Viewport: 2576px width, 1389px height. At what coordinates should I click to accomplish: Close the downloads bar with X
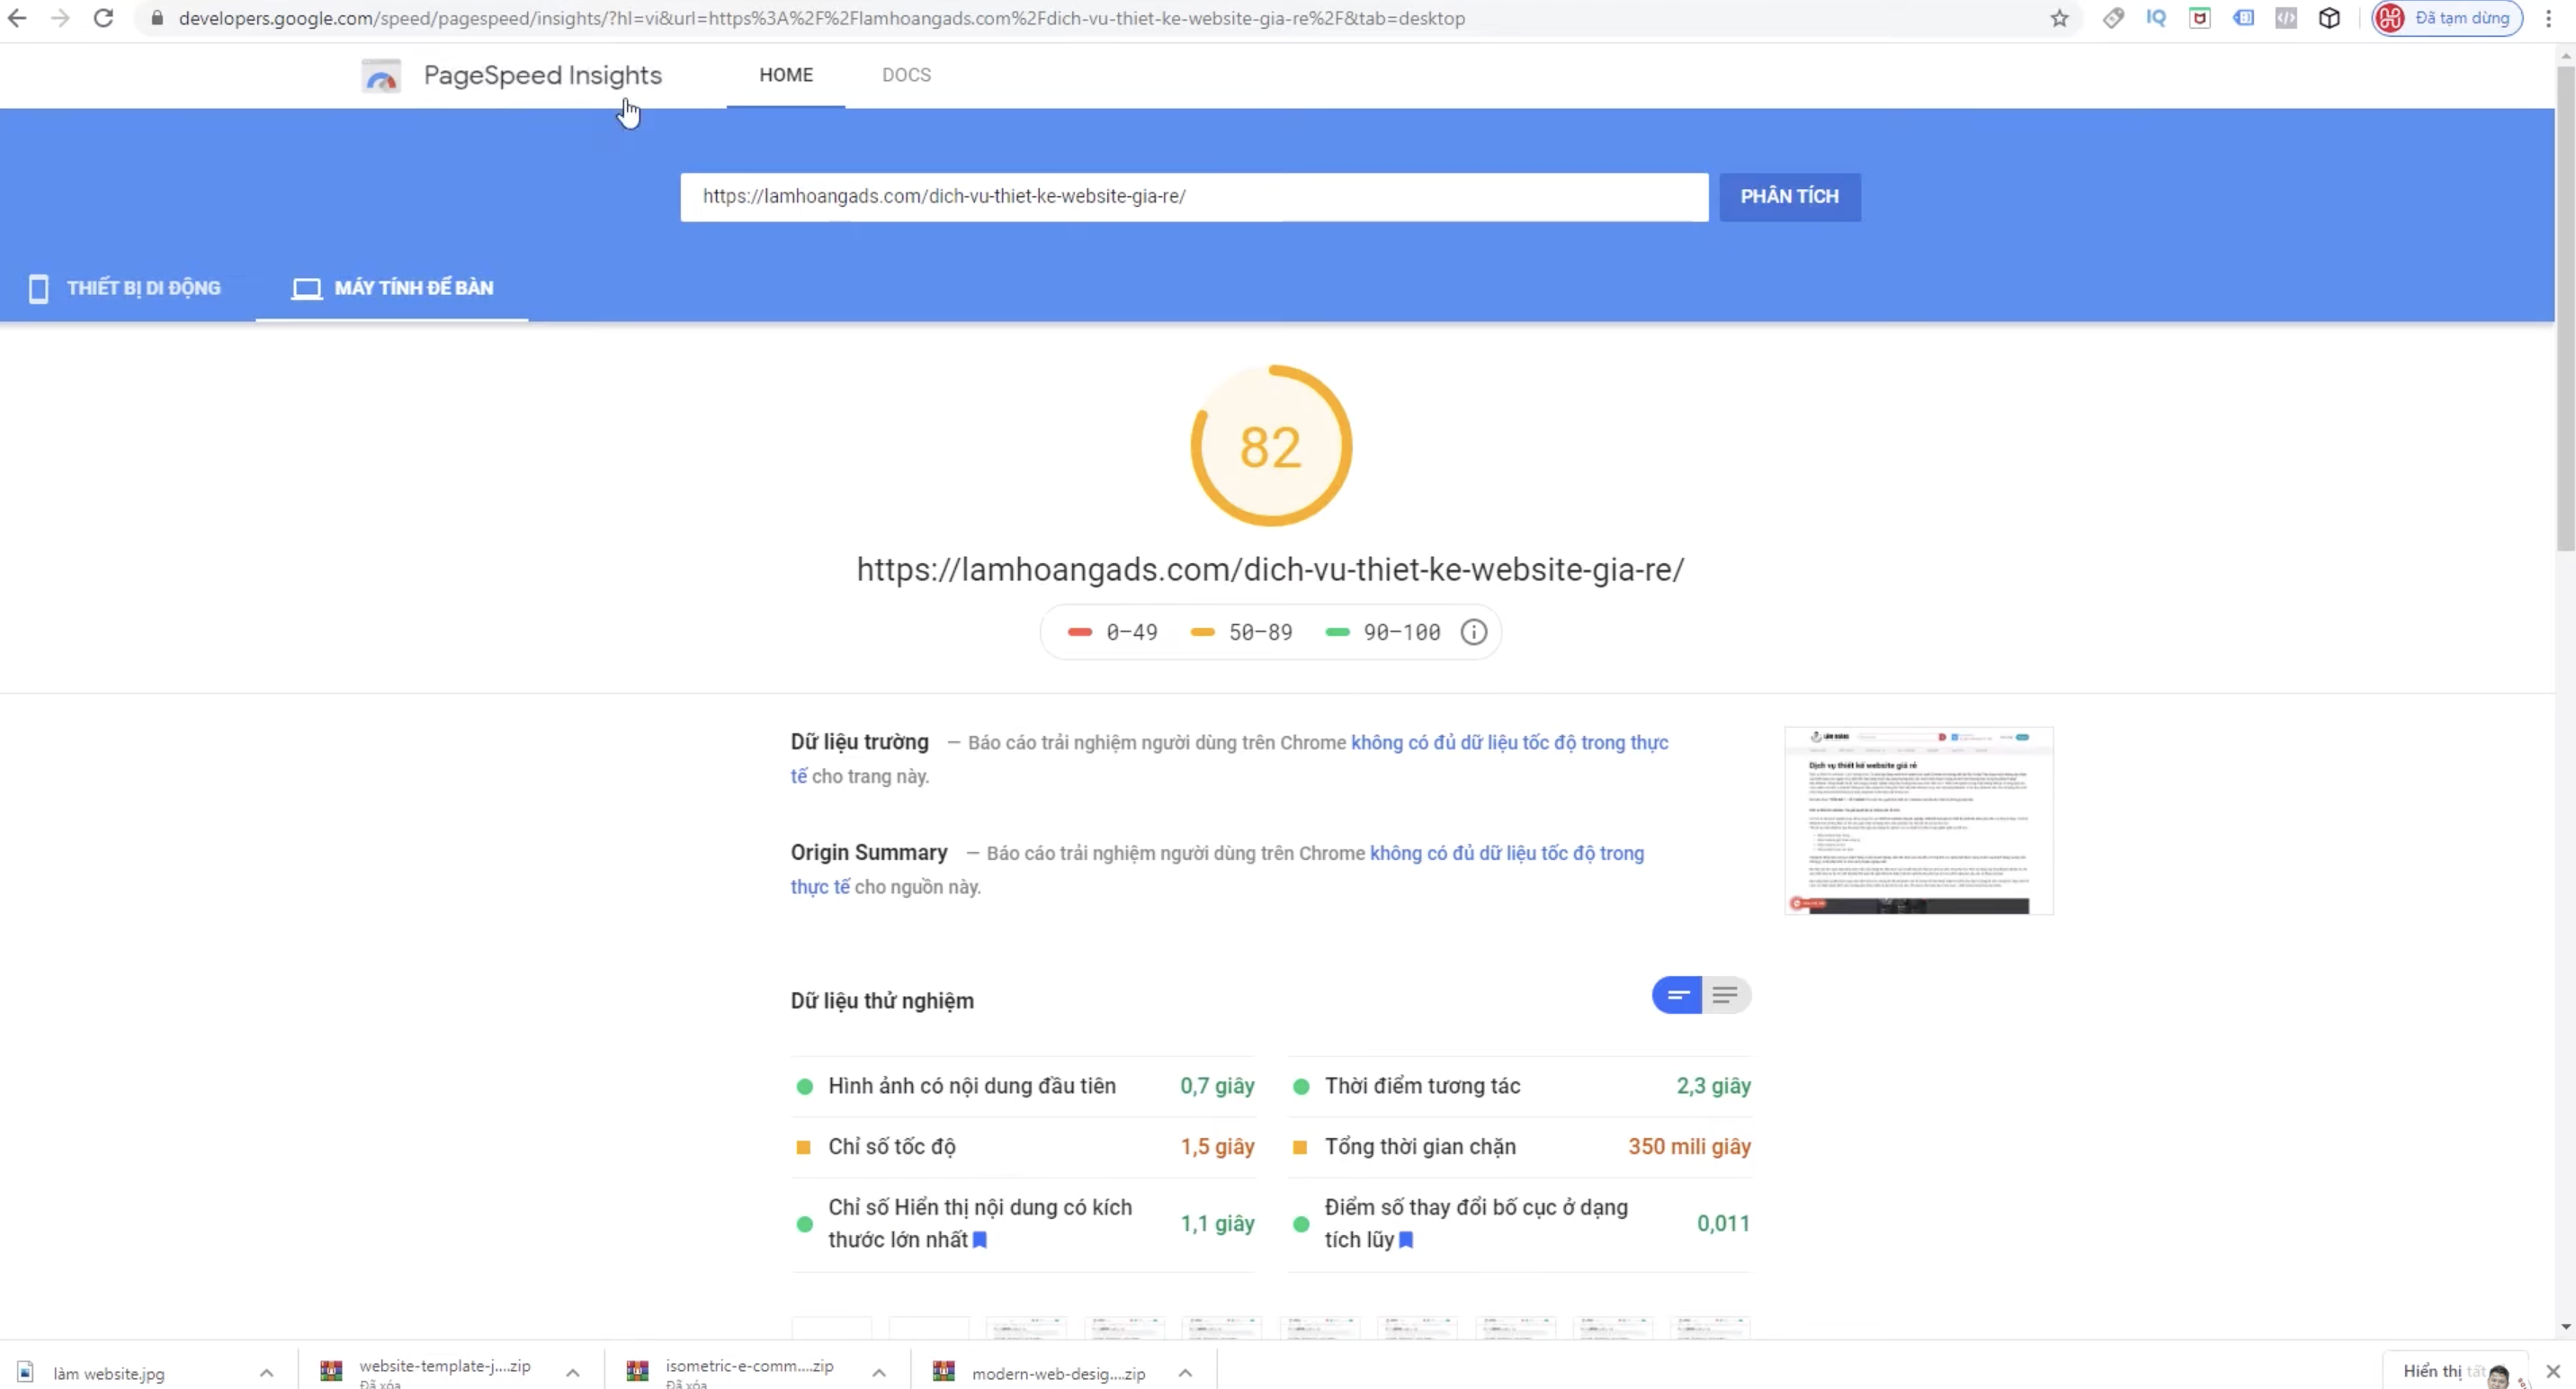tap(2553, 1371)
